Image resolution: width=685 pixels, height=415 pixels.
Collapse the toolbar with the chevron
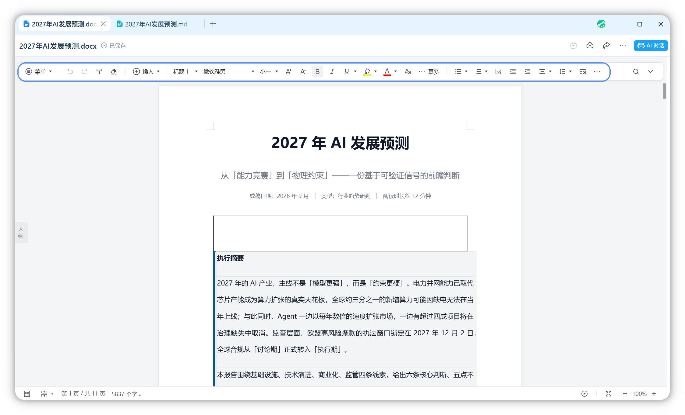(650, 71)
